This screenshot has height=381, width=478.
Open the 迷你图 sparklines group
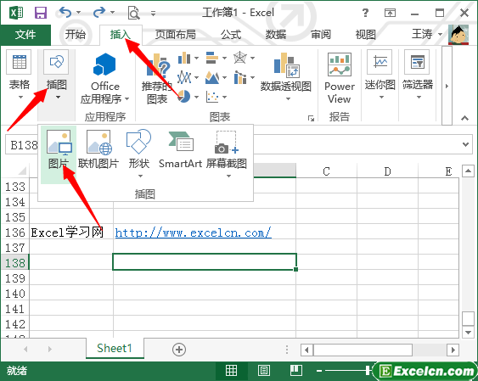pos(380,75)
